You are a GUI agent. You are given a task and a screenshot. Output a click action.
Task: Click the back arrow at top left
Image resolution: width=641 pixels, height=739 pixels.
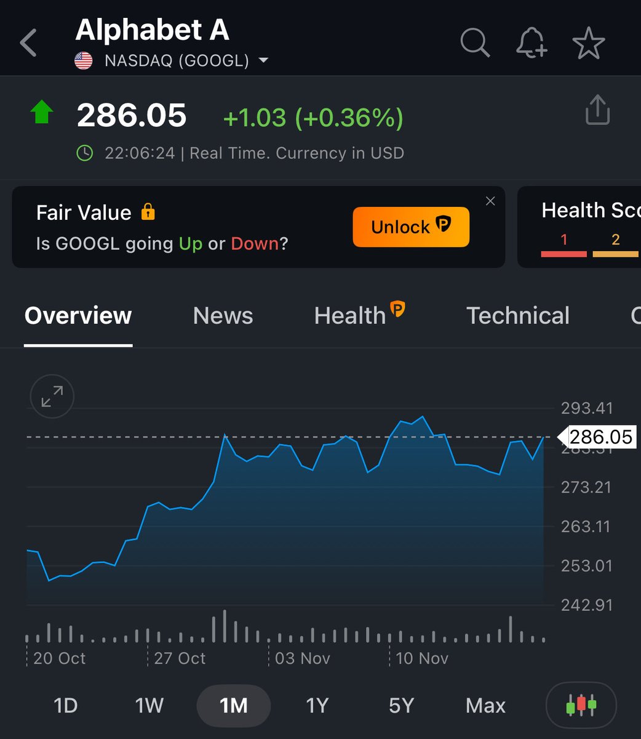(x=28, y=42)
